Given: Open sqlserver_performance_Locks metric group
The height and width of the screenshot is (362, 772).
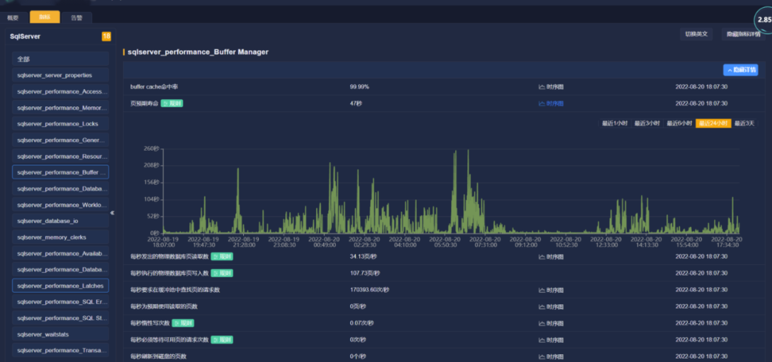Looking at the screenshot, I should click(x=61, y=124).
